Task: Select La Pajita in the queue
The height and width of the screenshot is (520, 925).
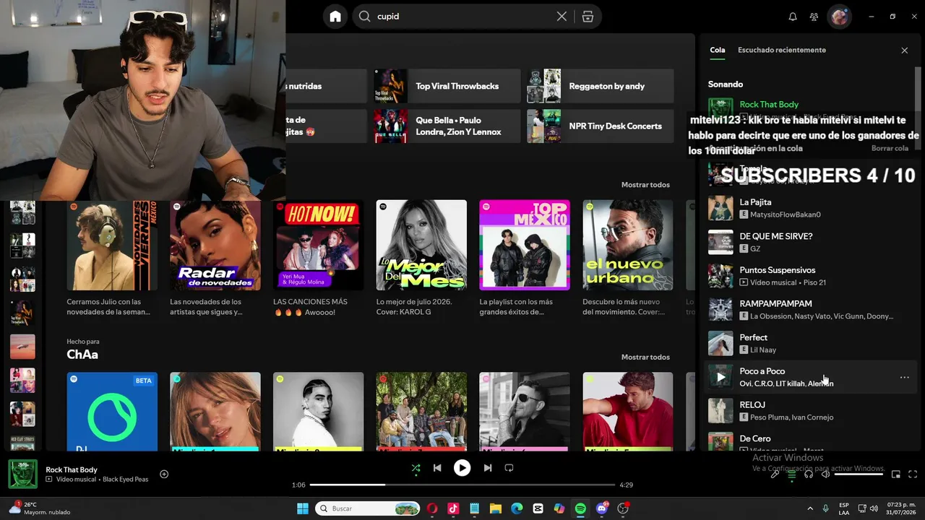Action: click(811, 208)
